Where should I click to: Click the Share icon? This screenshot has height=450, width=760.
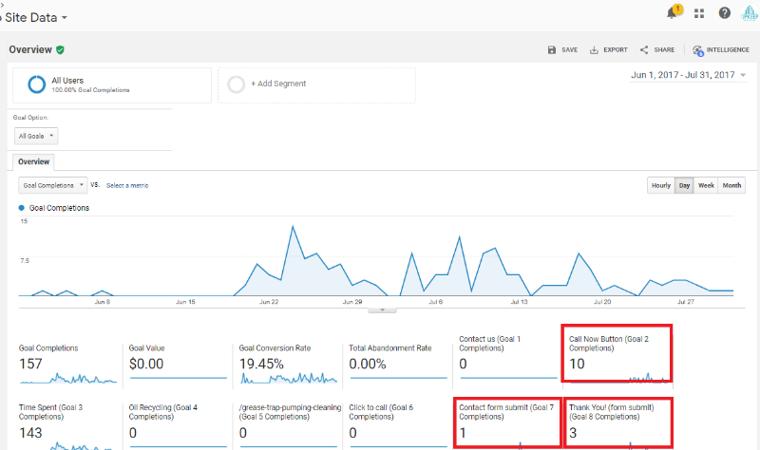coord(644,50)
